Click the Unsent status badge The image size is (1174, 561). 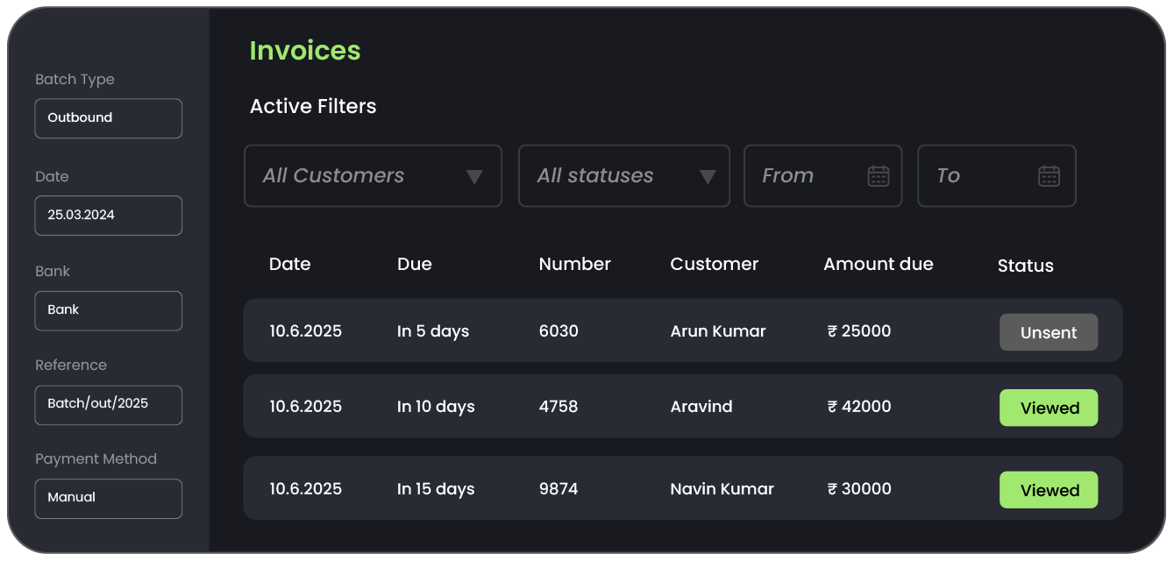click(x=1048, y=332)
